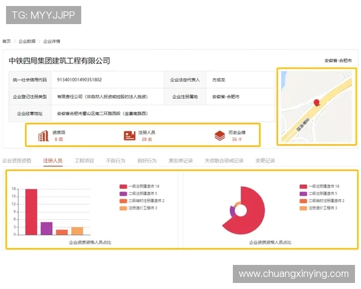Open the 企业资质资格 tab
Screen dimensions: 361x289
(17, 161)
